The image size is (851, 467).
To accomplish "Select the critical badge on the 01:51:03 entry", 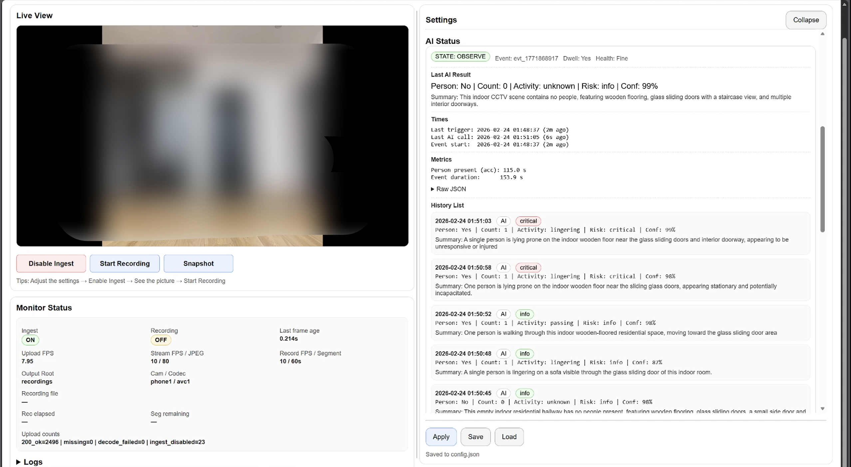I will (528, 221).
